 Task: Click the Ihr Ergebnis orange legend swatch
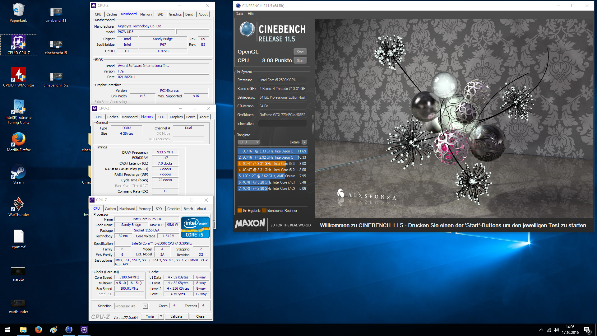240,211
